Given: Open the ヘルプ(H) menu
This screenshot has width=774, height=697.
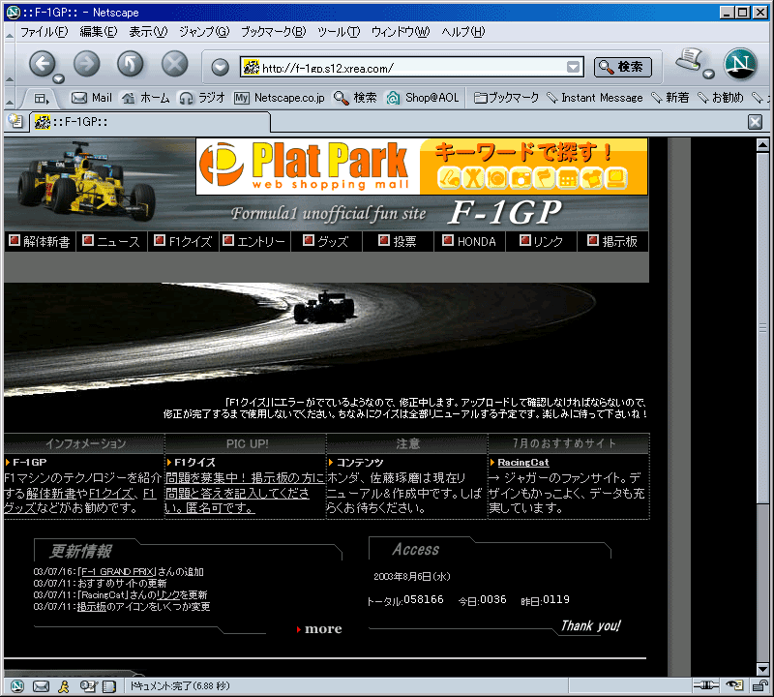Looking at the screenshot, I should tap(463, 32).
